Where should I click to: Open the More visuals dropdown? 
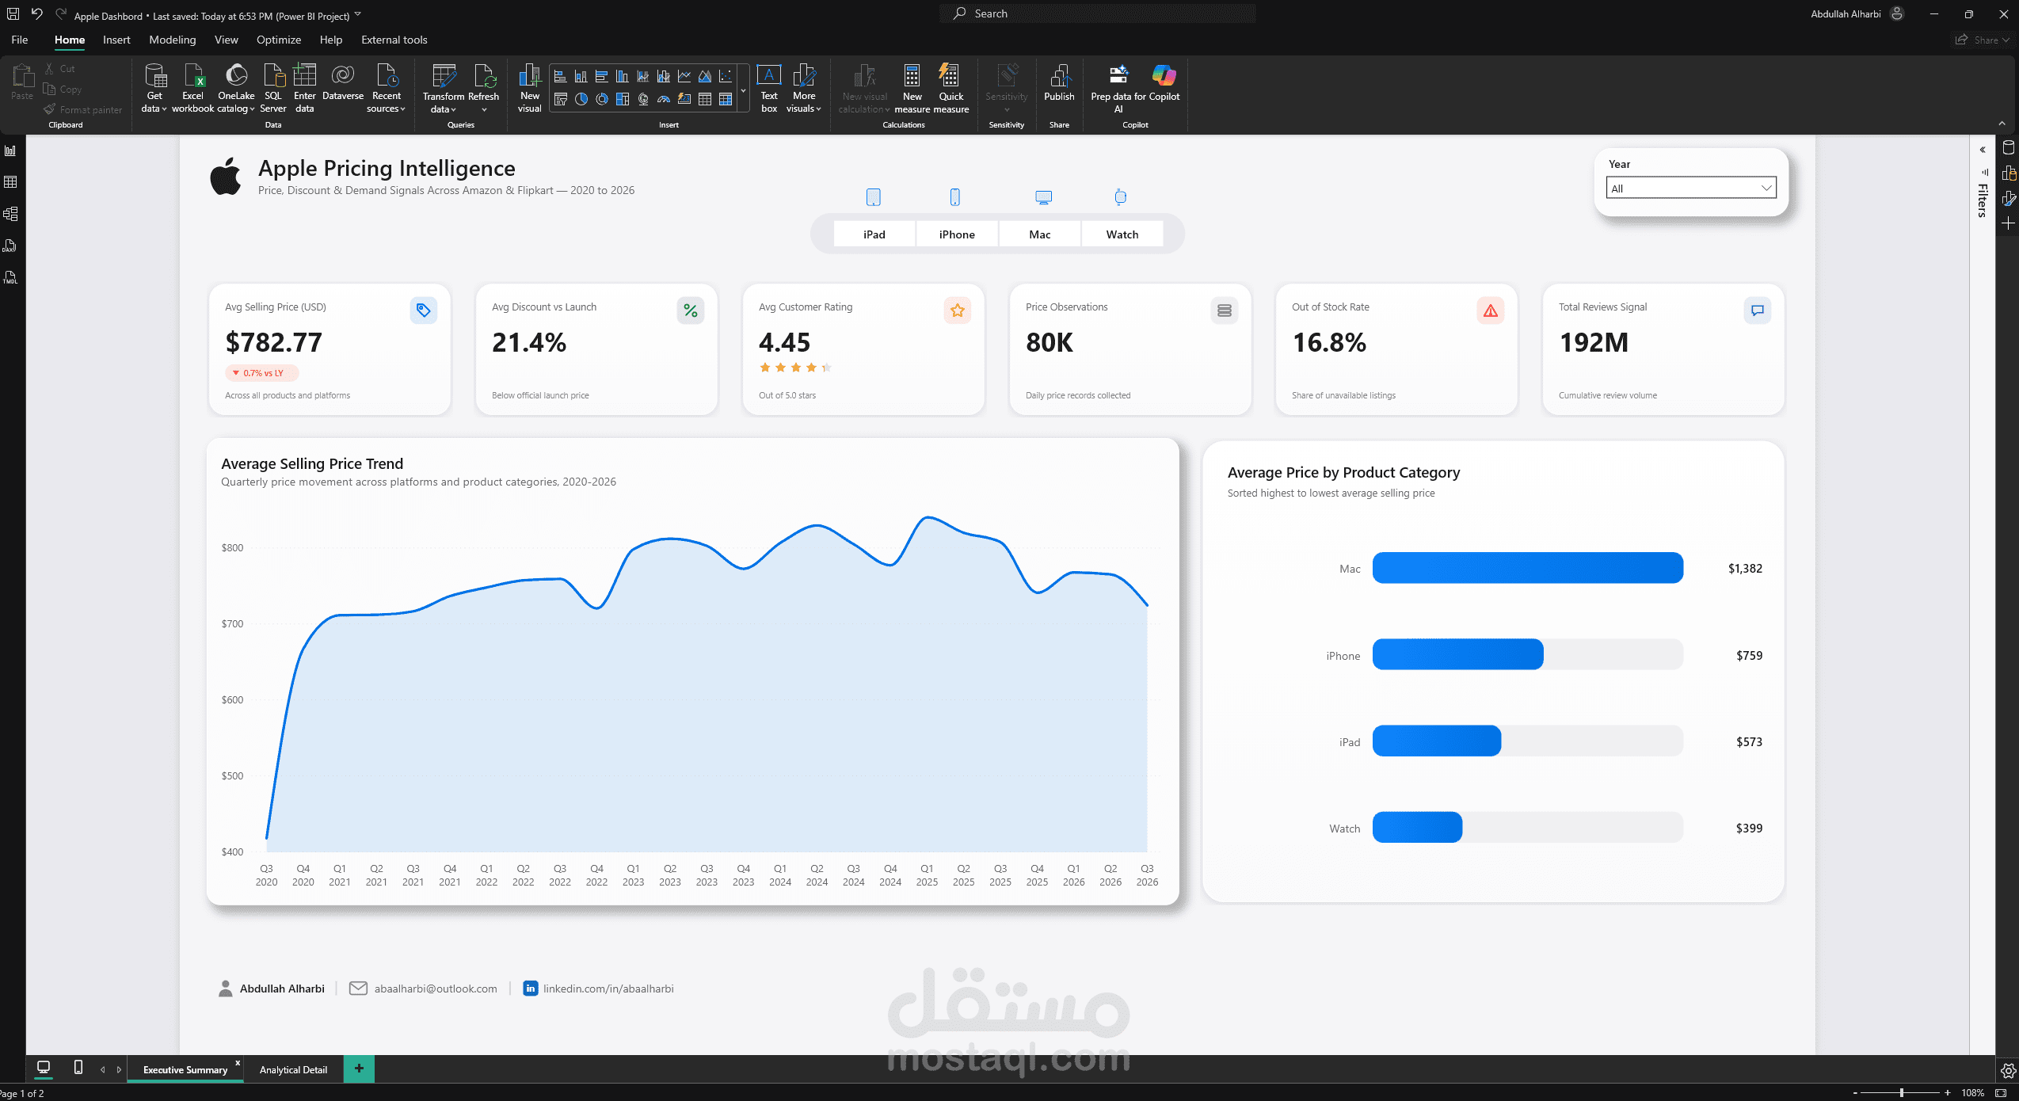pyautogui.click(x=804, y=88)
